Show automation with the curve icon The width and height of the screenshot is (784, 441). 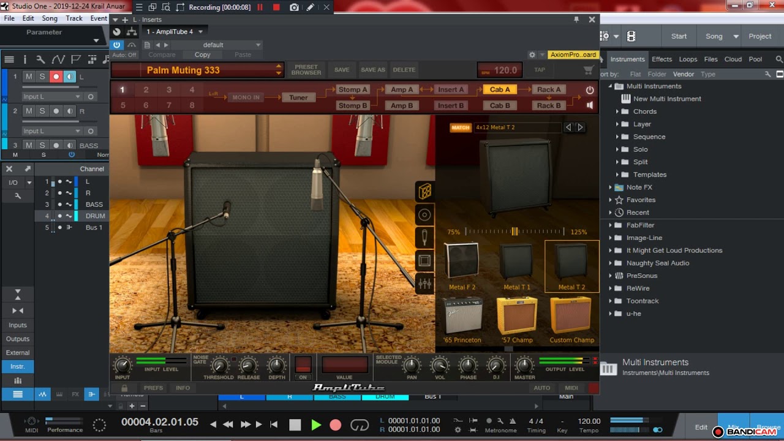coord(58,59)
